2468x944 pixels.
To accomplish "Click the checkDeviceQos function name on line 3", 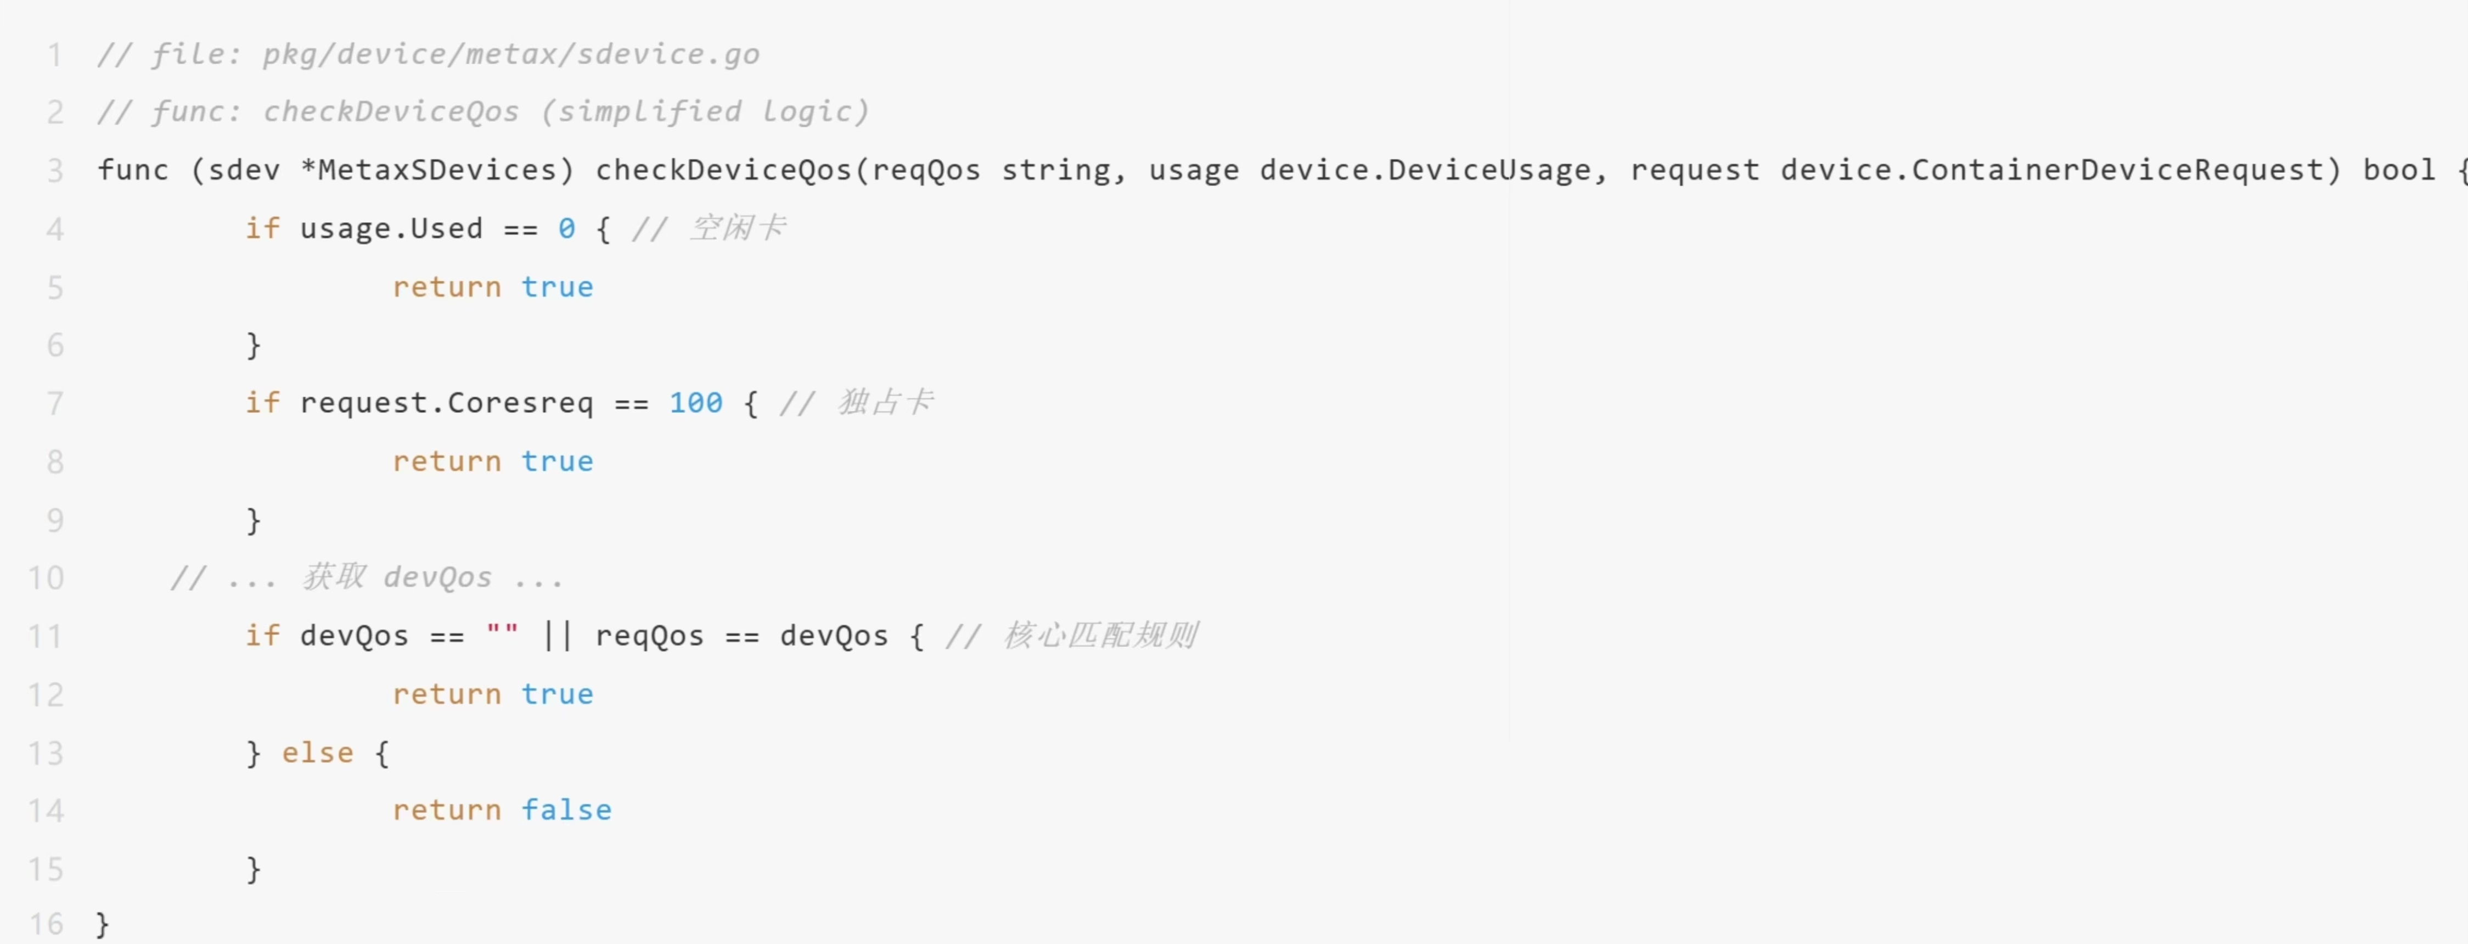I will click(723, 171).
